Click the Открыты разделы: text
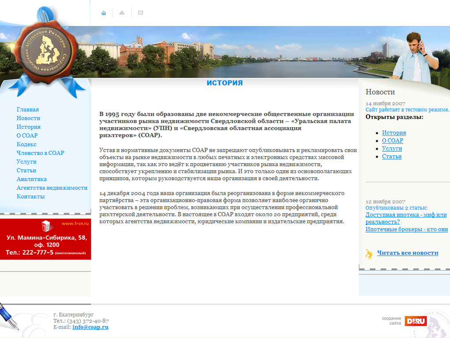Viewport: 450px width, 338px height. (x=394, y=117)
